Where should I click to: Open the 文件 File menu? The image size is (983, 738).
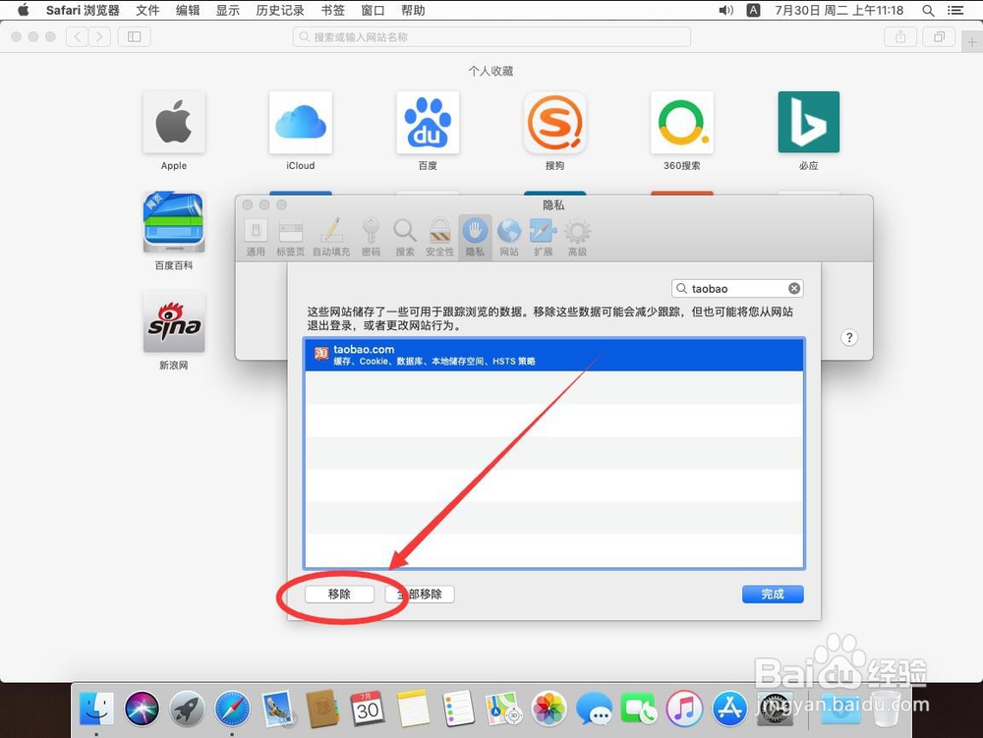coord(147,10)
